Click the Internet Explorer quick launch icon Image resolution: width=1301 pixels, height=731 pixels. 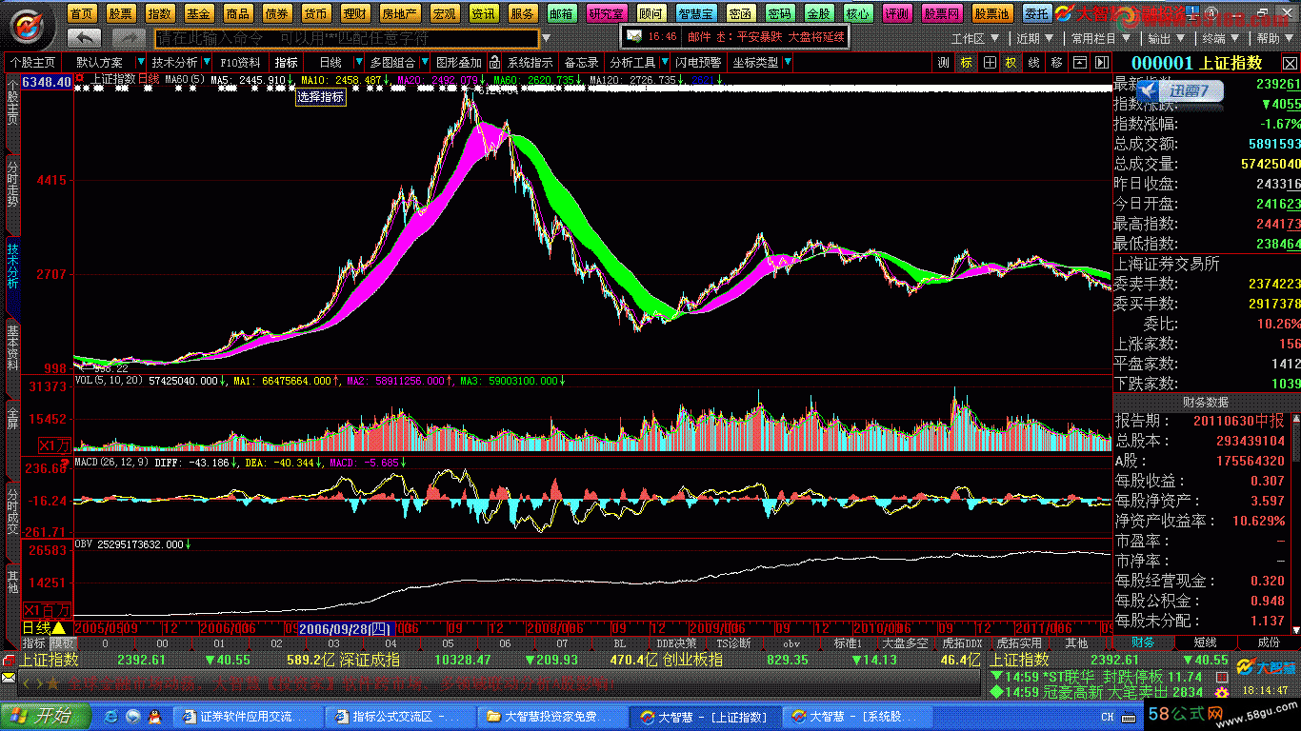pyautogui.click(x=111, y=716)
